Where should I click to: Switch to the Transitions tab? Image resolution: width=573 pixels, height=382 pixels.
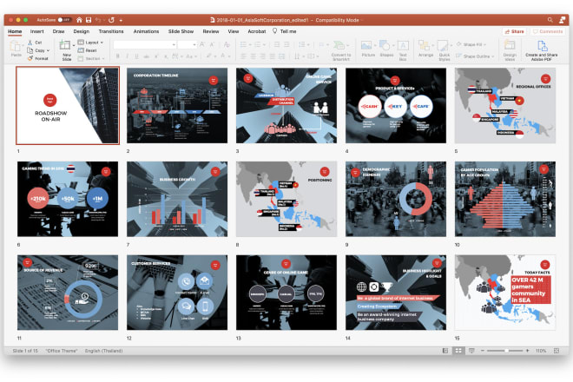(x=111, y=31)
